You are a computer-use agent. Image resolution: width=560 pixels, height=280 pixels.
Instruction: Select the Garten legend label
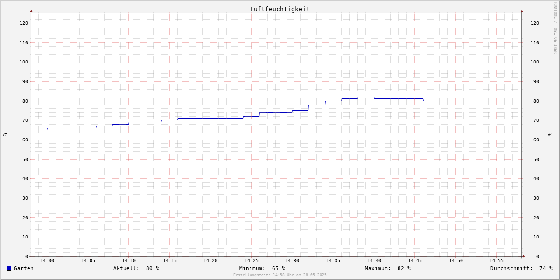click(24, 268)
